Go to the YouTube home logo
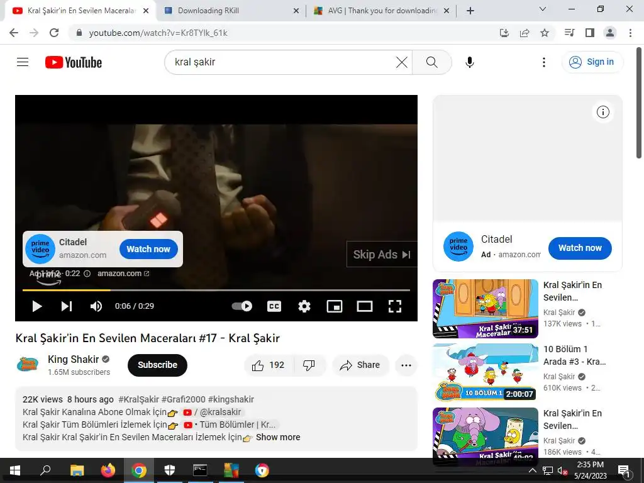This screenshot has width=644, height=483. coord(74,62)
